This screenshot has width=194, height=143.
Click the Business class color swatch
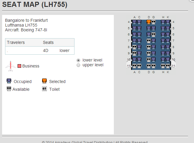(x=19, y=66)
